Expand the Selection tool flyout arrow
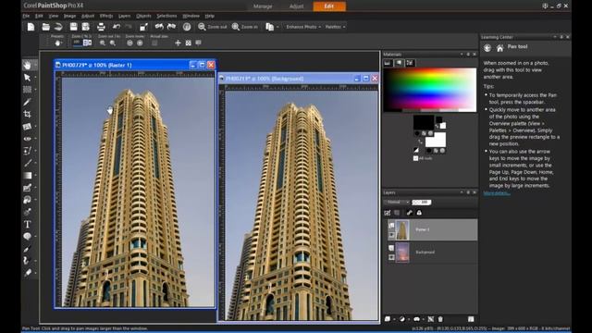The height and width of the screenshot is (333, 592). click(35, 90)
